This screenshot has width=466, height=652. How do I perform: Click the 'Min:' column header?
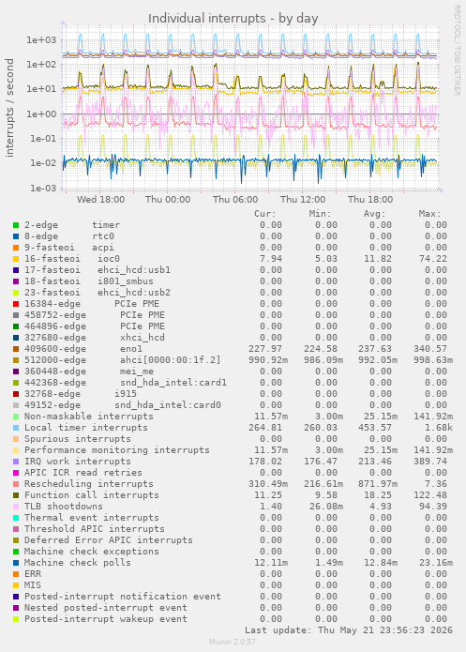point(320,214)
